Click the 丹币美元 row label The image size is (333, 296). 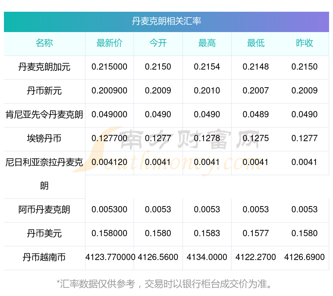tap(44, 234)
